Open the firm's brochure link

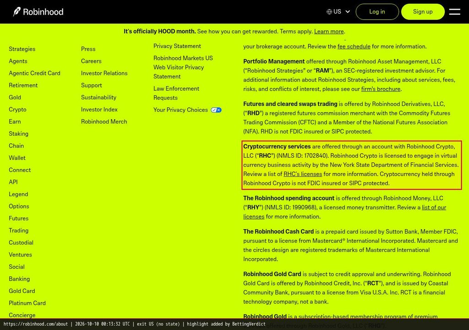point(381,89)
